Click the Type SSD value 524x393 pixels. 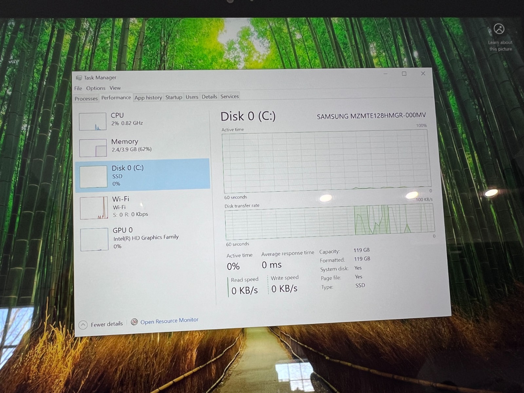pyautogui.click(x=360, y=286)
